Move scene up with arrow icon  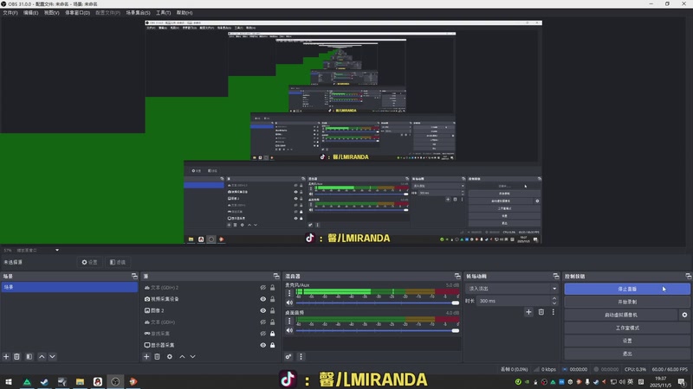pyautogui.click(x=42, y=356)
